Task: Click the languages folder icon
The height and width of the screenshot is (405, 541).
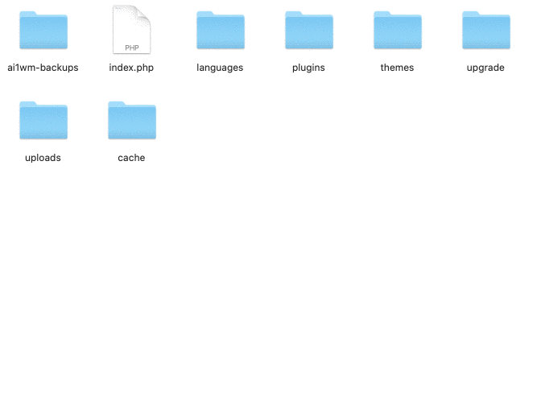Action: tap(220, 31)
